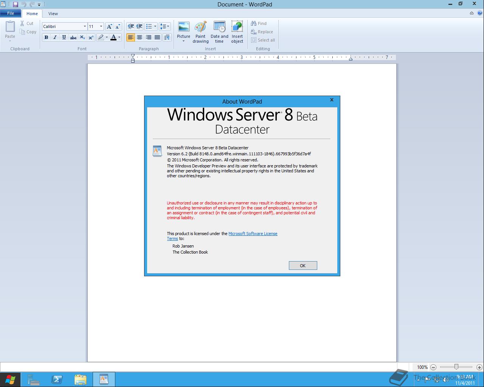Expand the font color dropdown arrow
This screenshot has width=484, height=387.
pos(119,37)
